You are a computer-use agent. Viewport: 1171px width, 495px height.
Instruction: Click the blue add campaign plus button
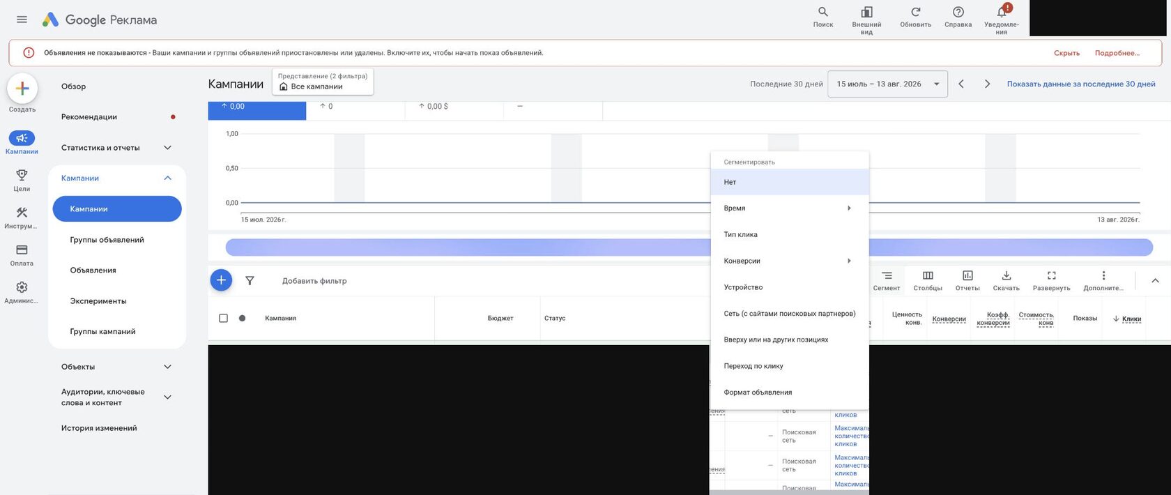point(221,280)
